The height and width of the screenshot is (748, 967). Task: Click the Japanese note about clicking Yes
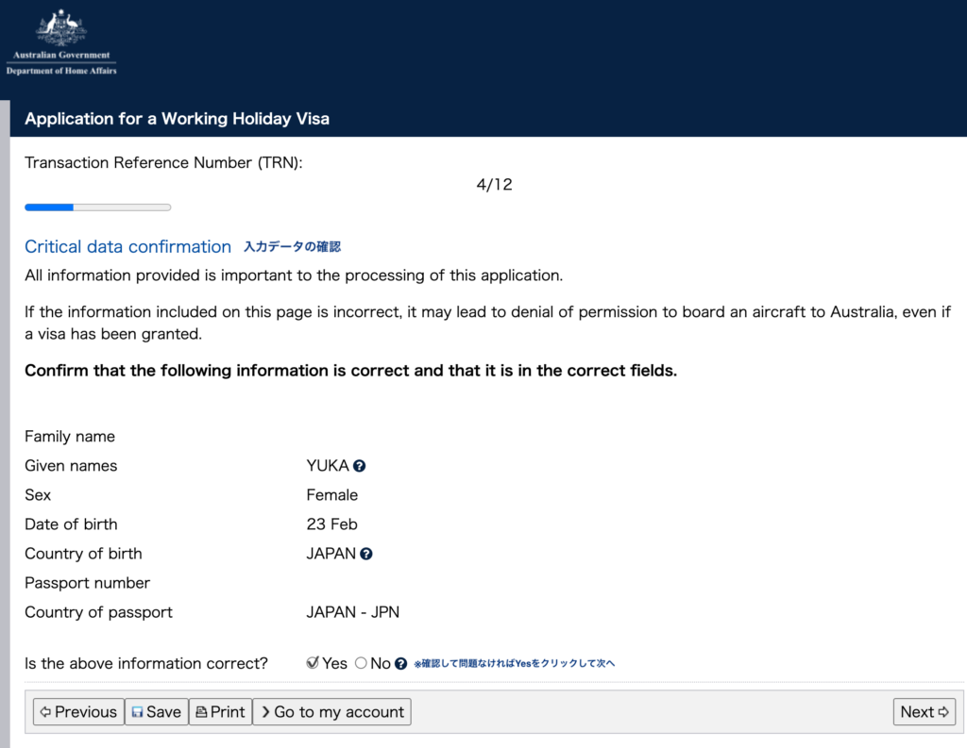point(515,664)
